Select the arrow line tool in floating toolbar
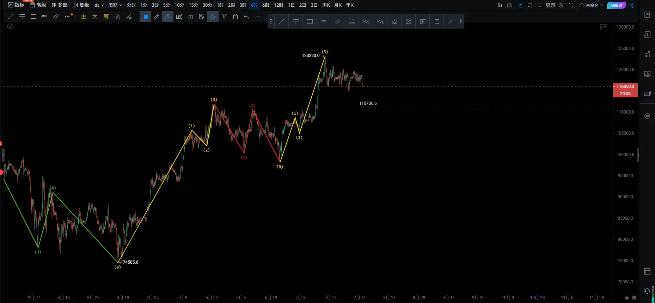The width and height of the screenshot is (655, 303). point(451,21)
